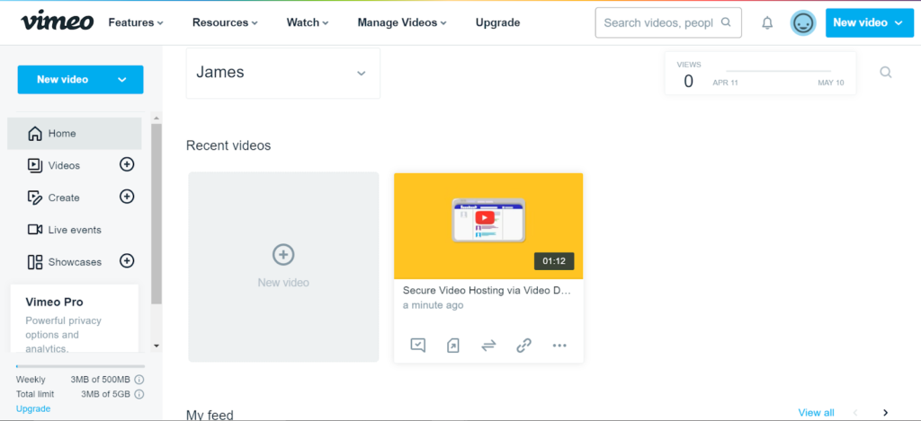921x421 pixels.
Task: Click the 'Recent videos' heading
Action: [x=228, y=145]
